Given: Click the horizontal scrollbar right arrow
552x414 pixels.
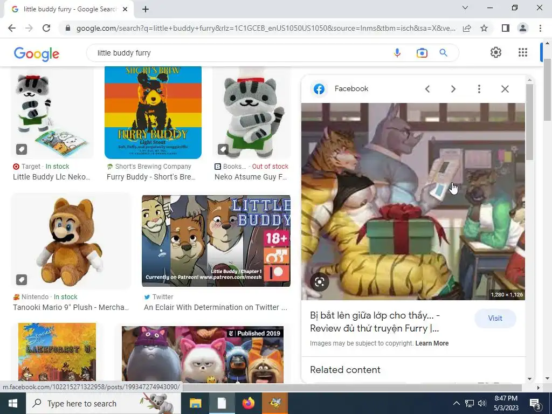Looking at the screenshot, I should 539,388.
